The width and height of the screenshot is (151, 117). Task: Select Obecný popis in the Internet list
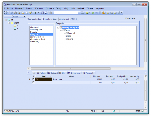pyautogui.click(x=36, y=30)
